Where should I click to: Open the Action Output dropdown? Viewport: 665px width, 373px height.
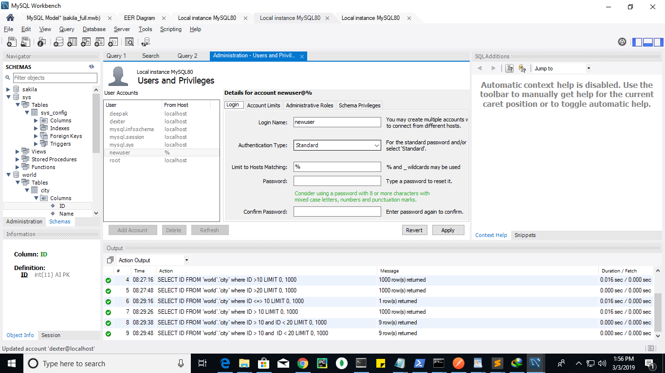(186, 260)
